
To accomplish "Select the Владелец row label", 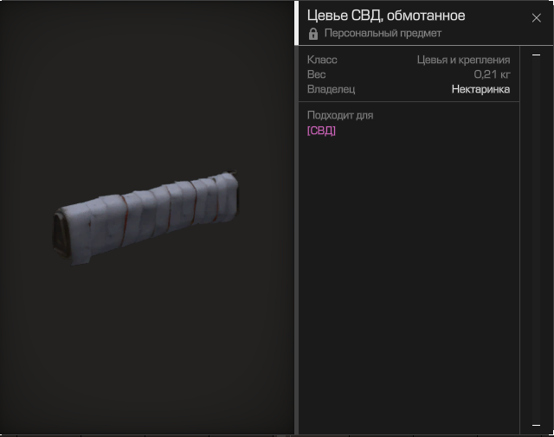I will tap(331, 89).
